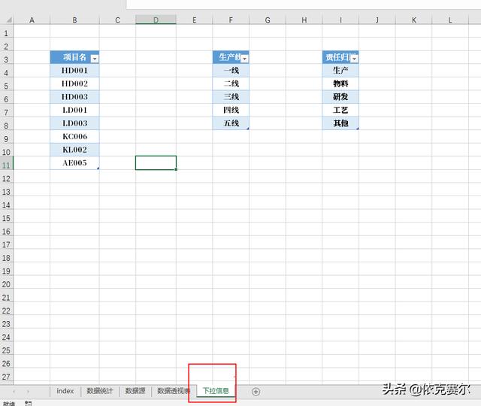Select the 下拉信息 sheet tab
Screen dimensions: 481x406
216,391
